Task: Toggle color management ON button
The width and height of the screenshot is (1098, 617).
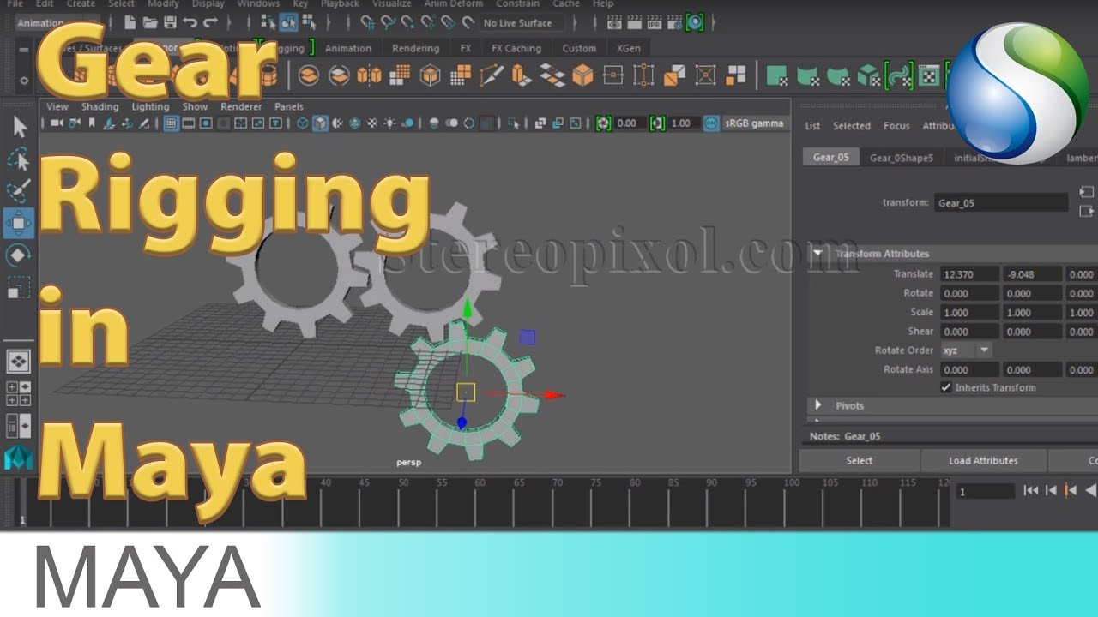Action: coord(711,123)
